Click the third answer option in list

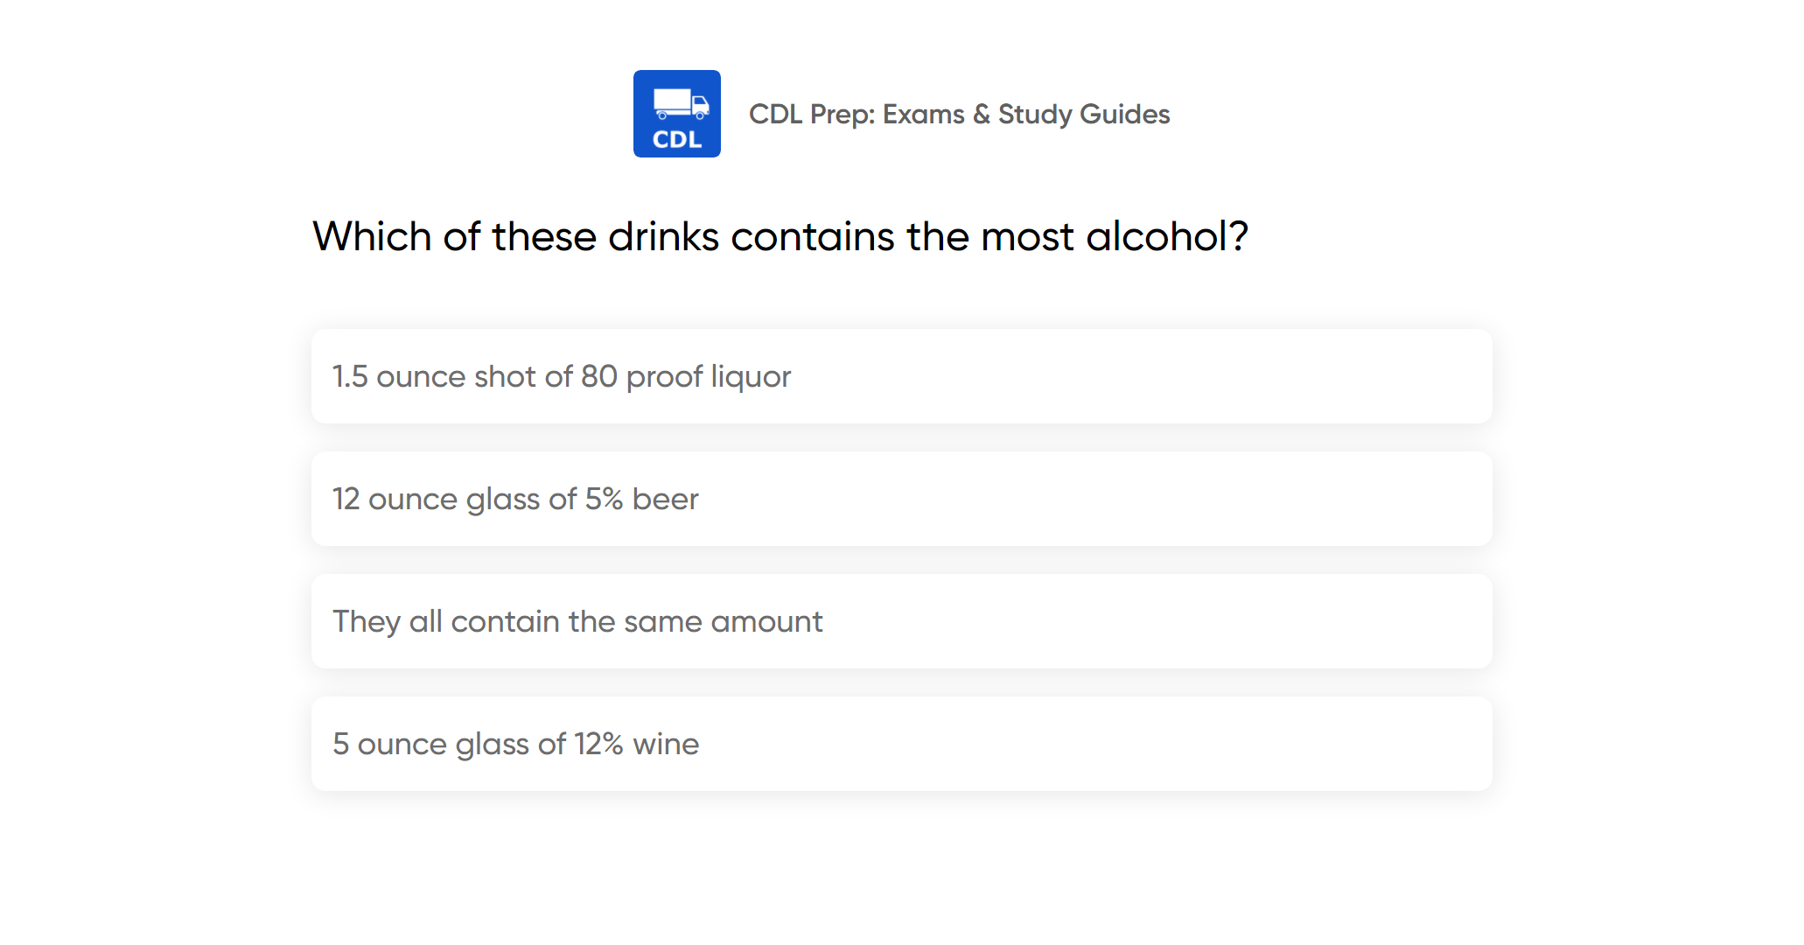[x=901, y=621]
